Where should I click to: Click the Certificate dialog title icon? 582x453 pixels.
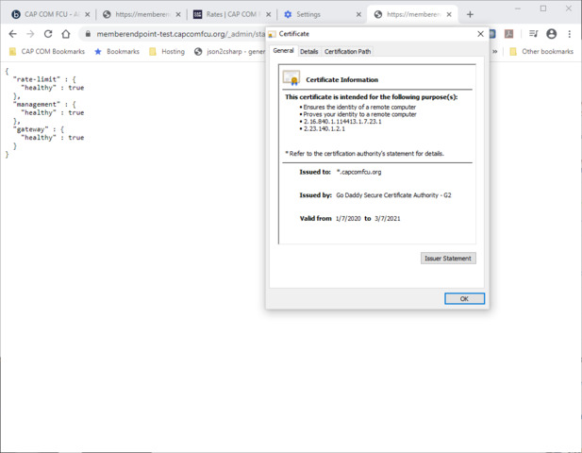point(272,34)
